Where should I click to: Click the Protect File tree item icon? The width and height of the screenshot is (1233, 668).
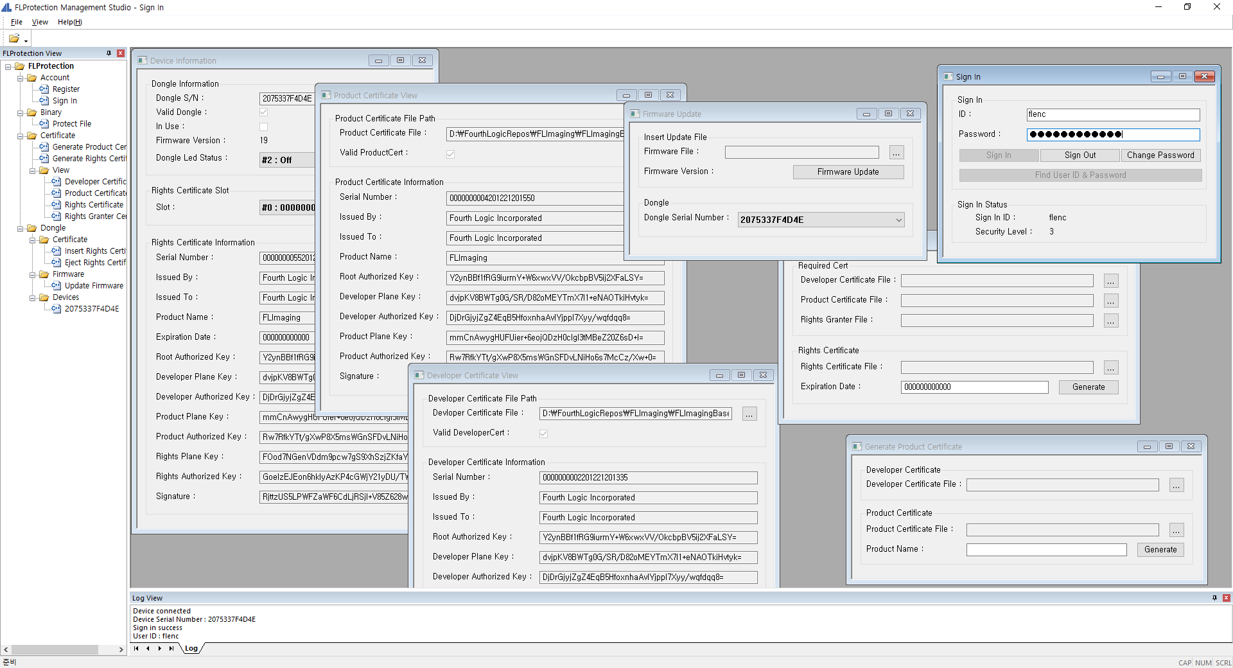click(44, 124)
